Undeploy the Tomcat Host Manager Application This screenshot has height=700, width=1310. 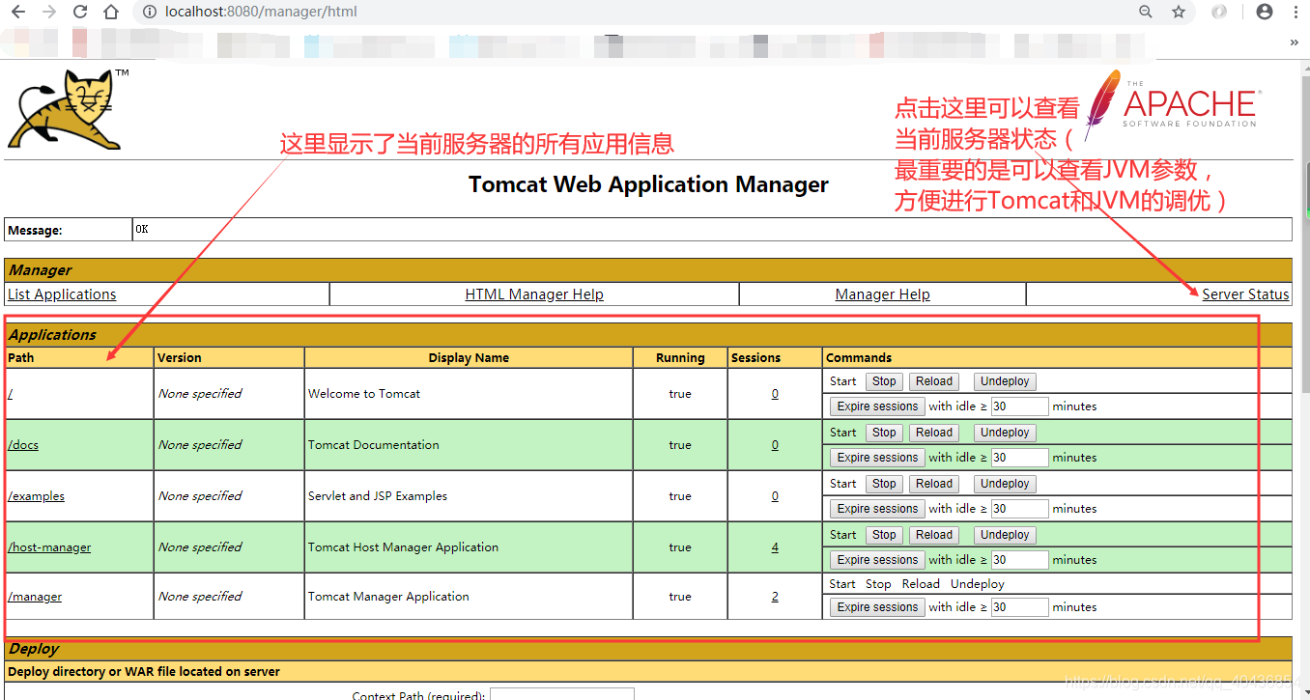pyautogui.click(x=1005, y=535)
